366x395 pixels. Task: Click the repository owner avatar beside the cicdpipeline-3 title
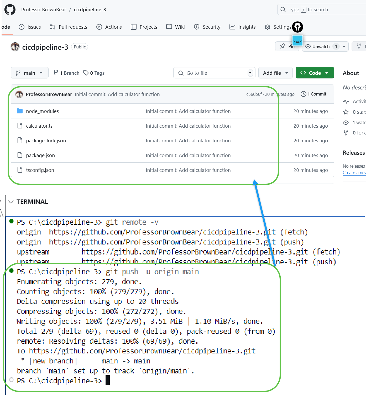(x=15, y=47)
